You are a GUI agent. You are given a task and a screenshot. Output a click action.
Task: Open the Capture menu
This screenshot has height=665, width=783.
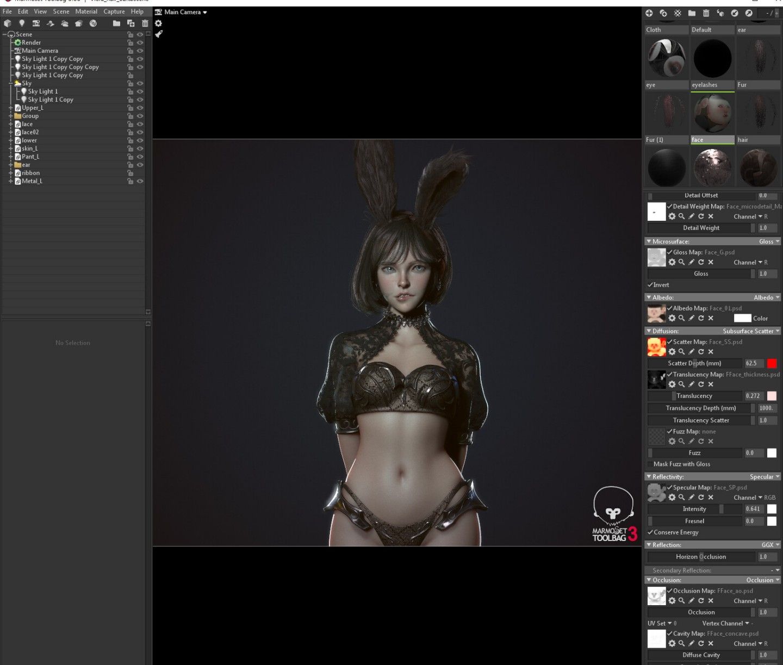[x=114, y=11]
